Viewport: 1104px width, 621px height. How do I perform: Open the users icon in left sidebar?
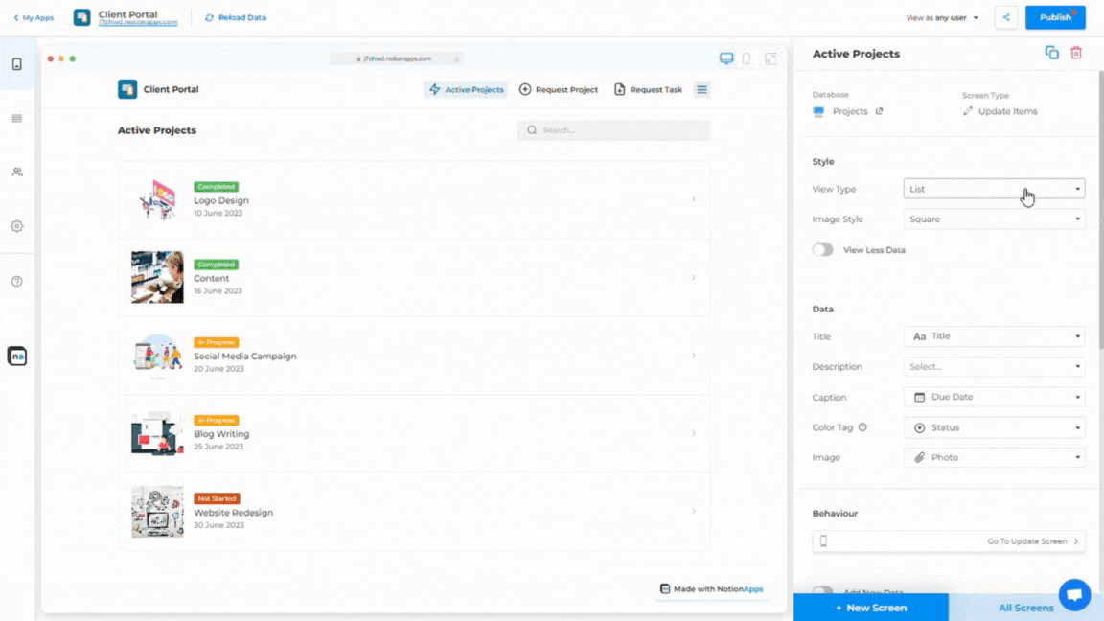coord(17,172)
